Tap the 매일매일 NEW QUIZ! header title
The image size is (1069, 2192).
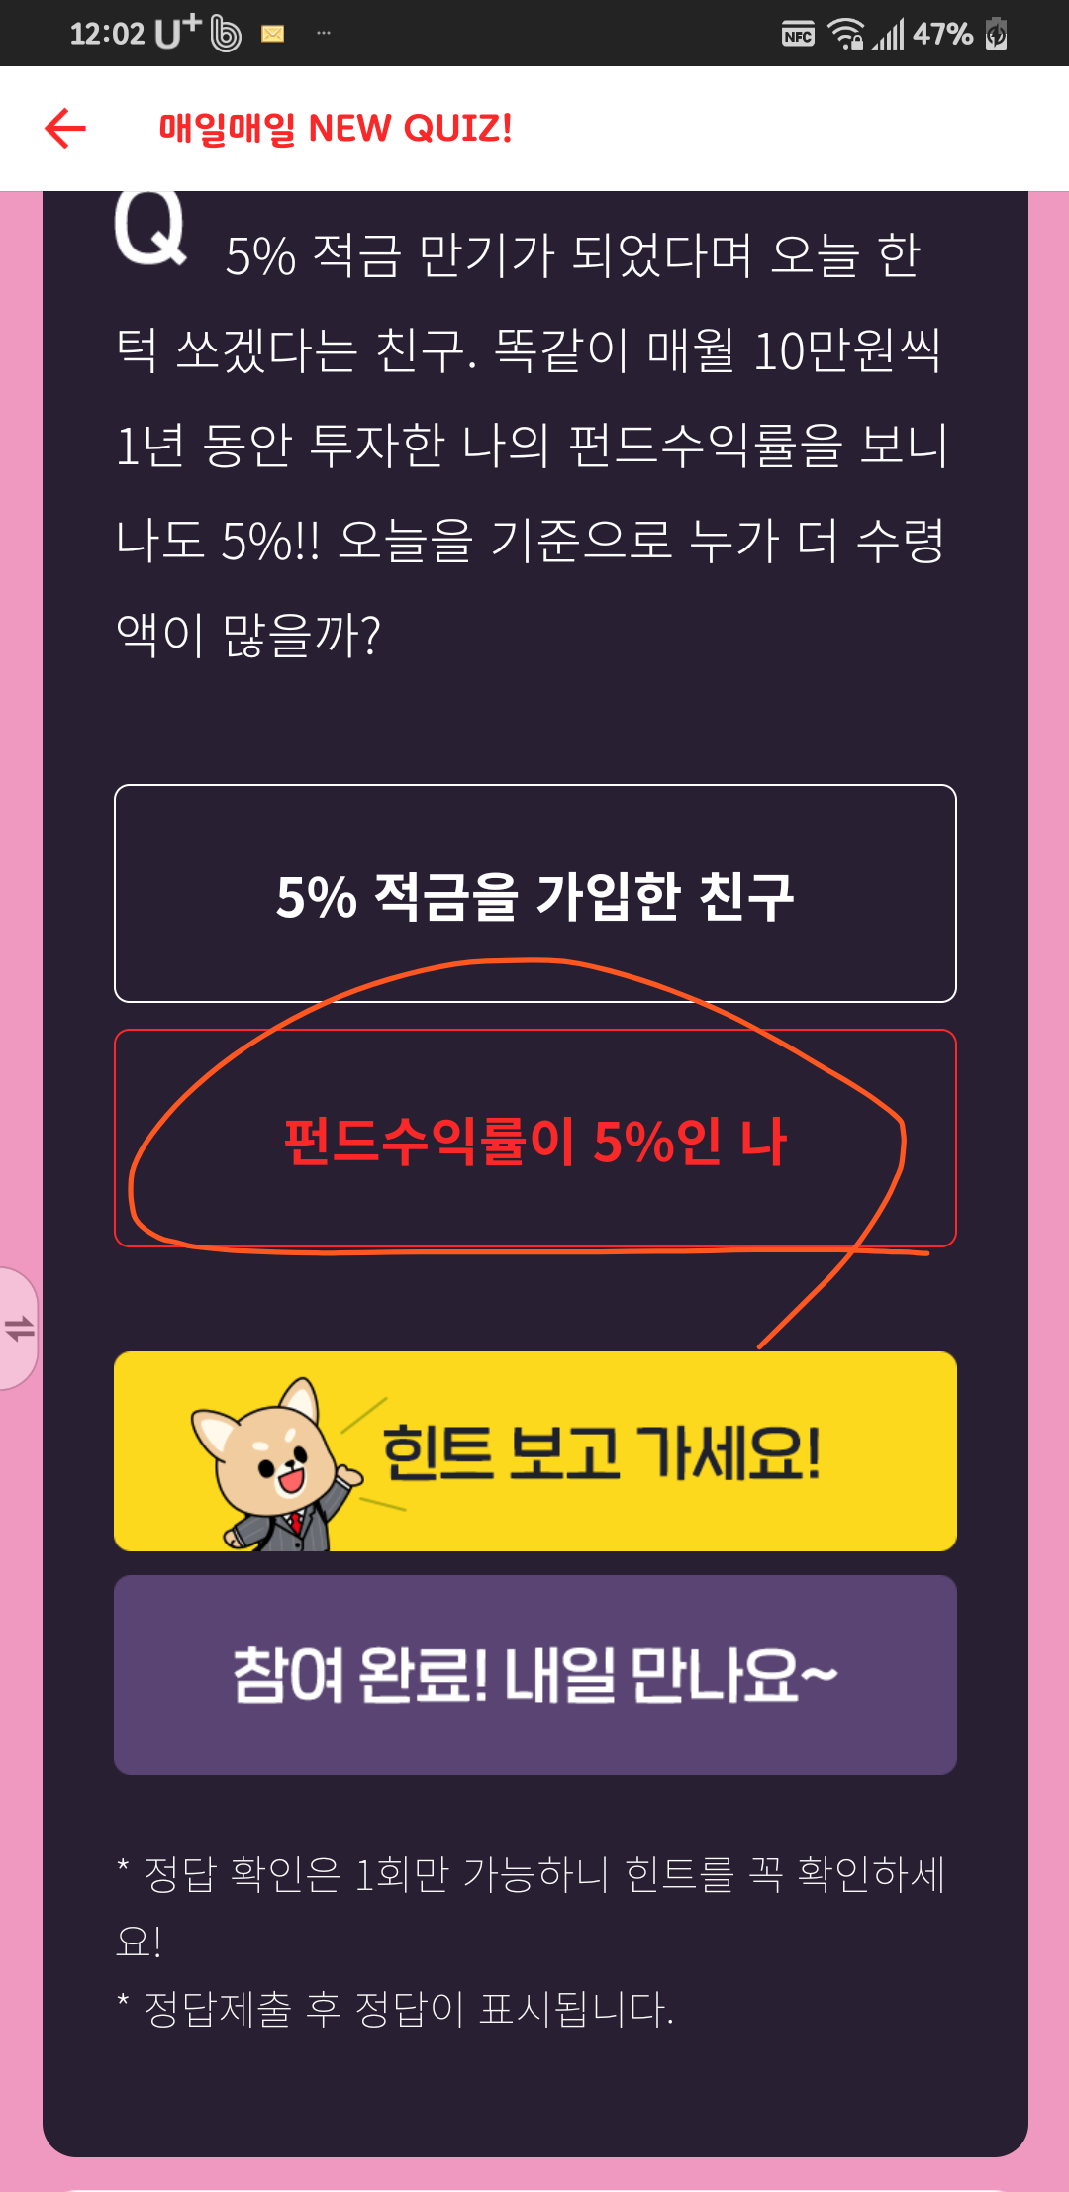336,129
